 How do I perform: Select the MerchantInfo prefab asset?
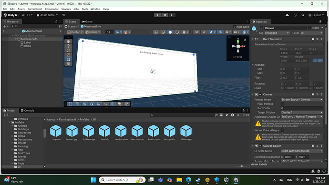pos(137,133)
